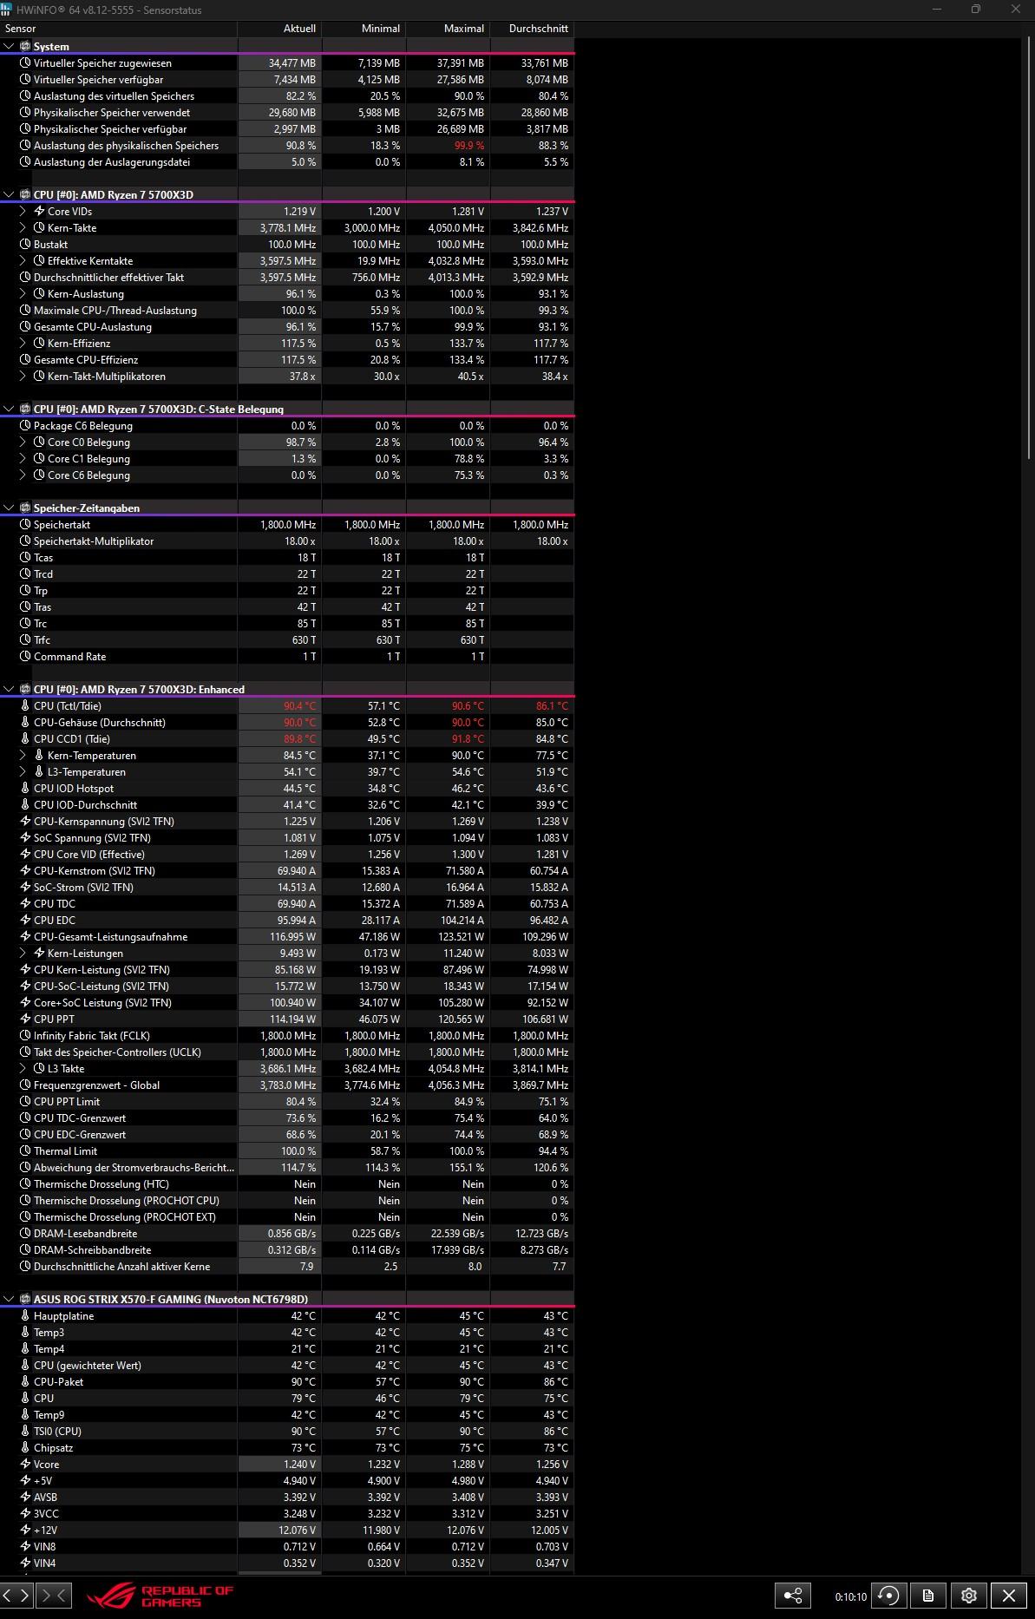Click clock icon of Bustakt
The height and width of the screenshot is (1619, 1035).
pos(25,244)
